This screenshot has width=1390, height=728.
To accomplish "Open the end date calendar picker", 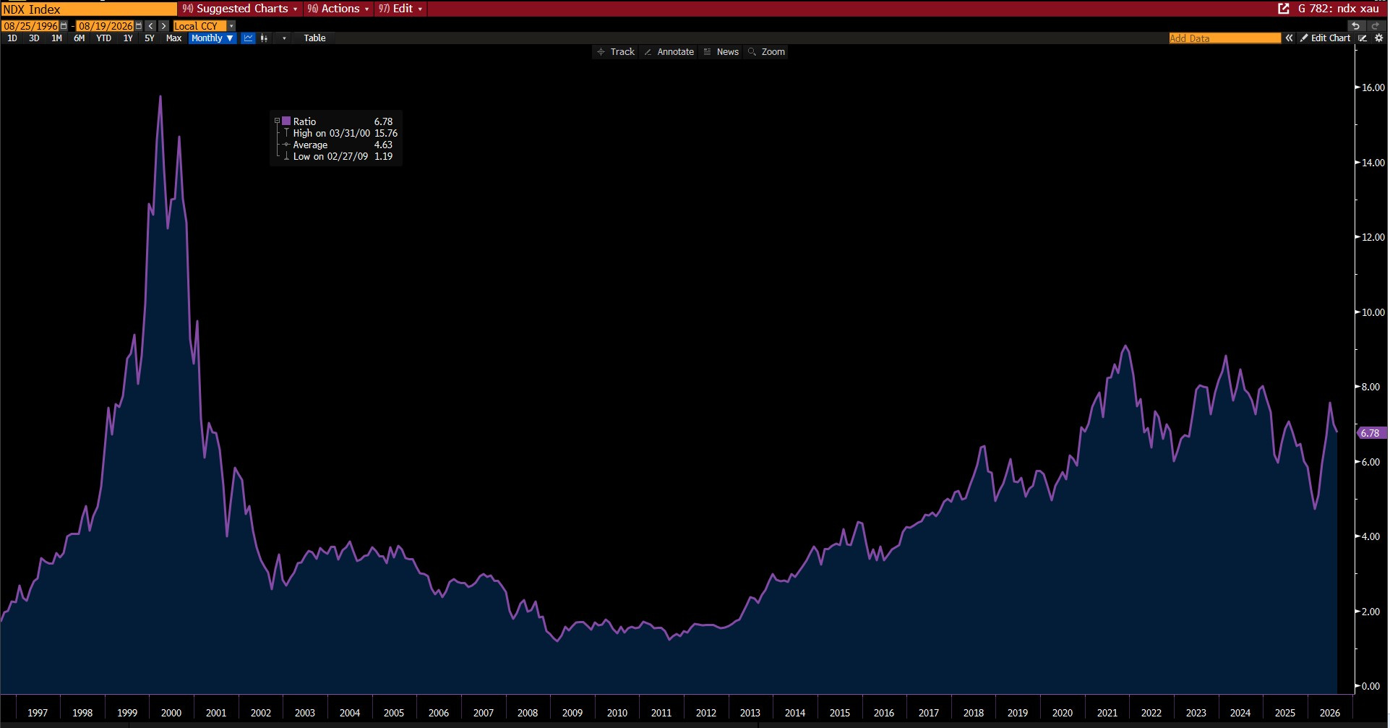I will [139, 26].
